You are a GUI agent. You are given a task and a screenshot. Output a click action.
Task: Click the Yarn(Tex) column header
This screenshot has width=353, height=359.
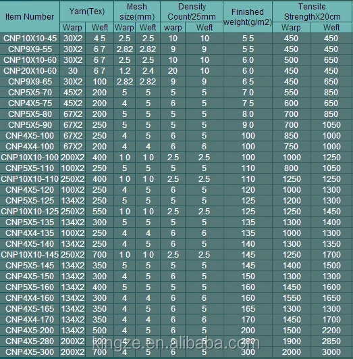(87, 11)
